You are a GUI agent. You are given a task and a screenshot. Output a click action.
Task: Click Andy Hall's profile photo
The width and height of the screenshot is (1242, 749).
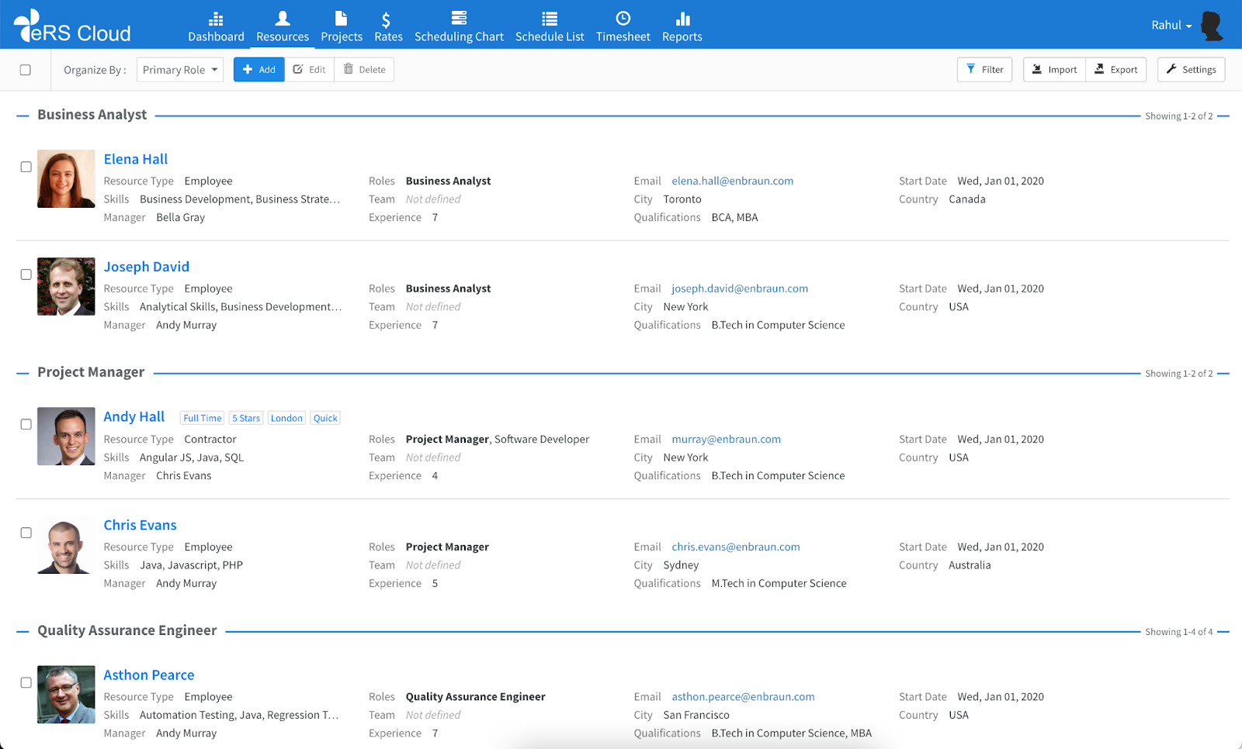(x=66, y=437)
